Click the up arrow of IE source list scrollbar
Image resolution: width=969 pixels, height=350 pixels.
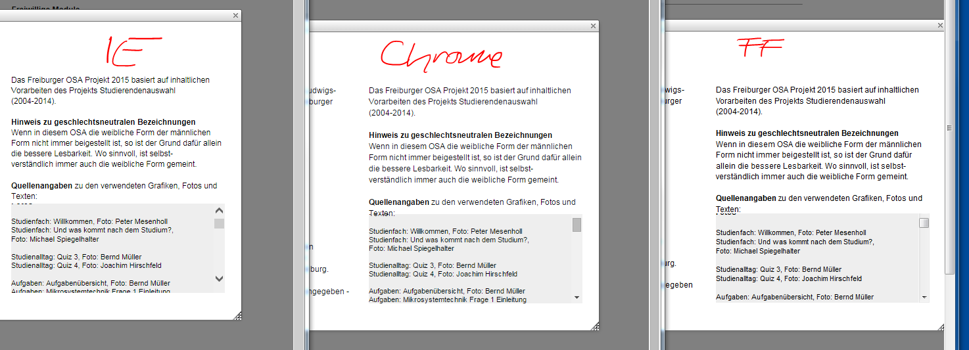click(x=220, y=211)
